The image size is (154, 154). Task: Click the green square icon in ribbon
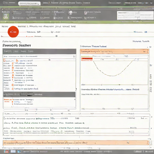(6, 17)
